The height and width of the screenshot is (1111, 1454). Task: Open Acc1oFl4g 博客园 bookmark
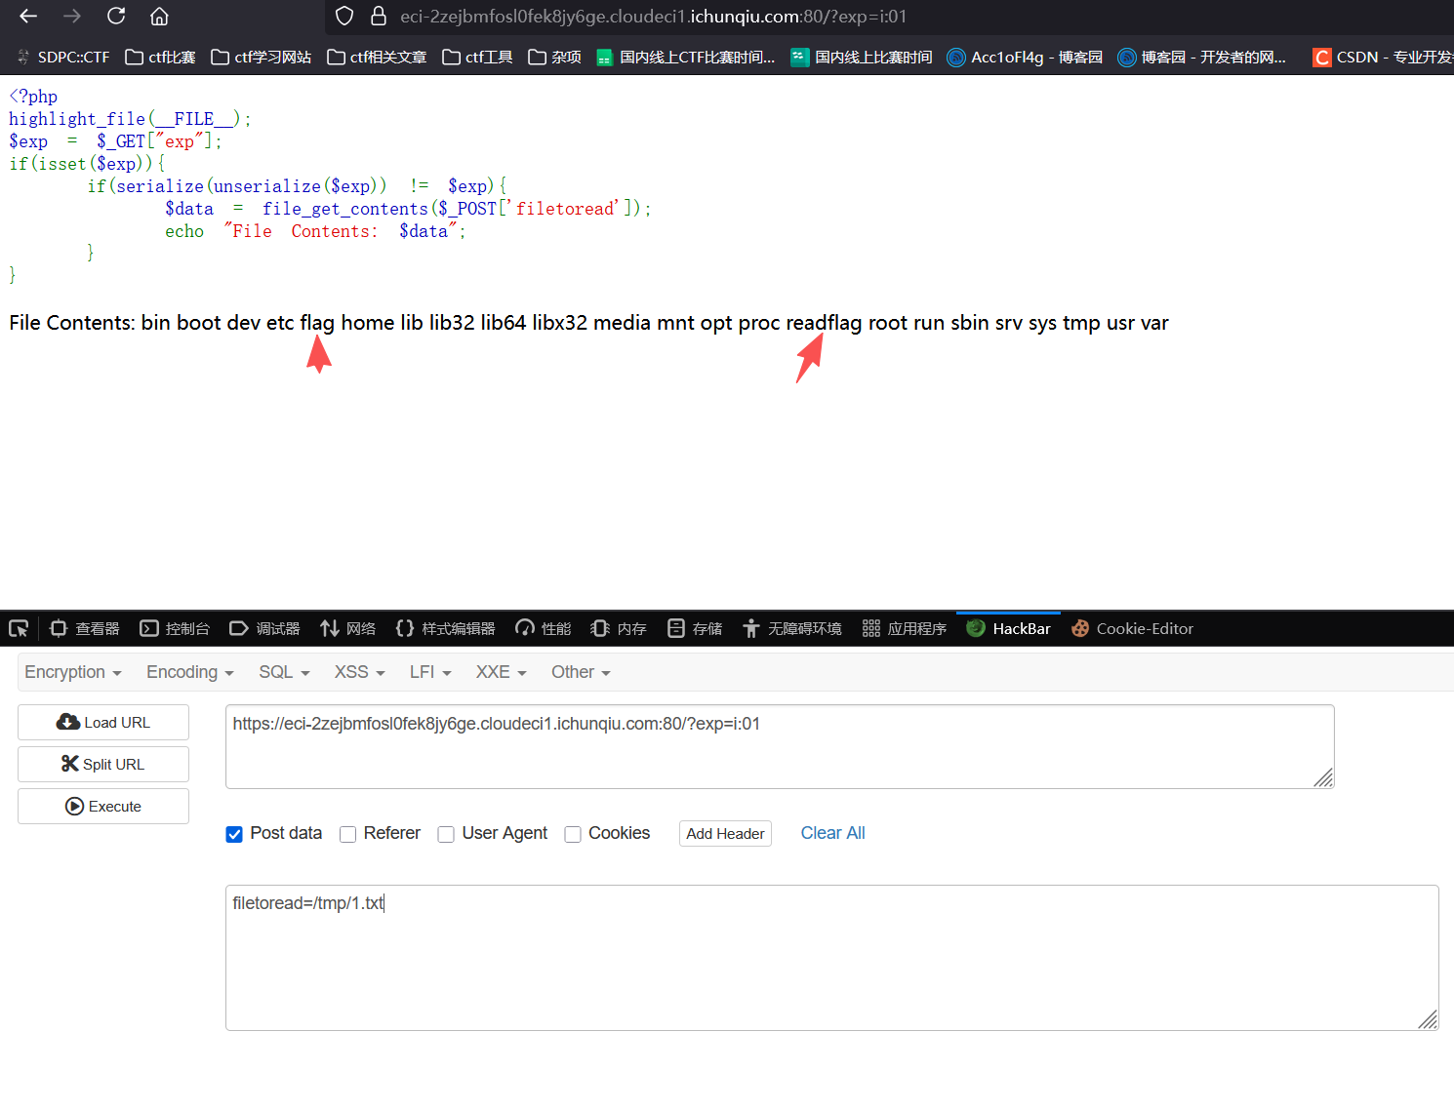pos(1025,58)
